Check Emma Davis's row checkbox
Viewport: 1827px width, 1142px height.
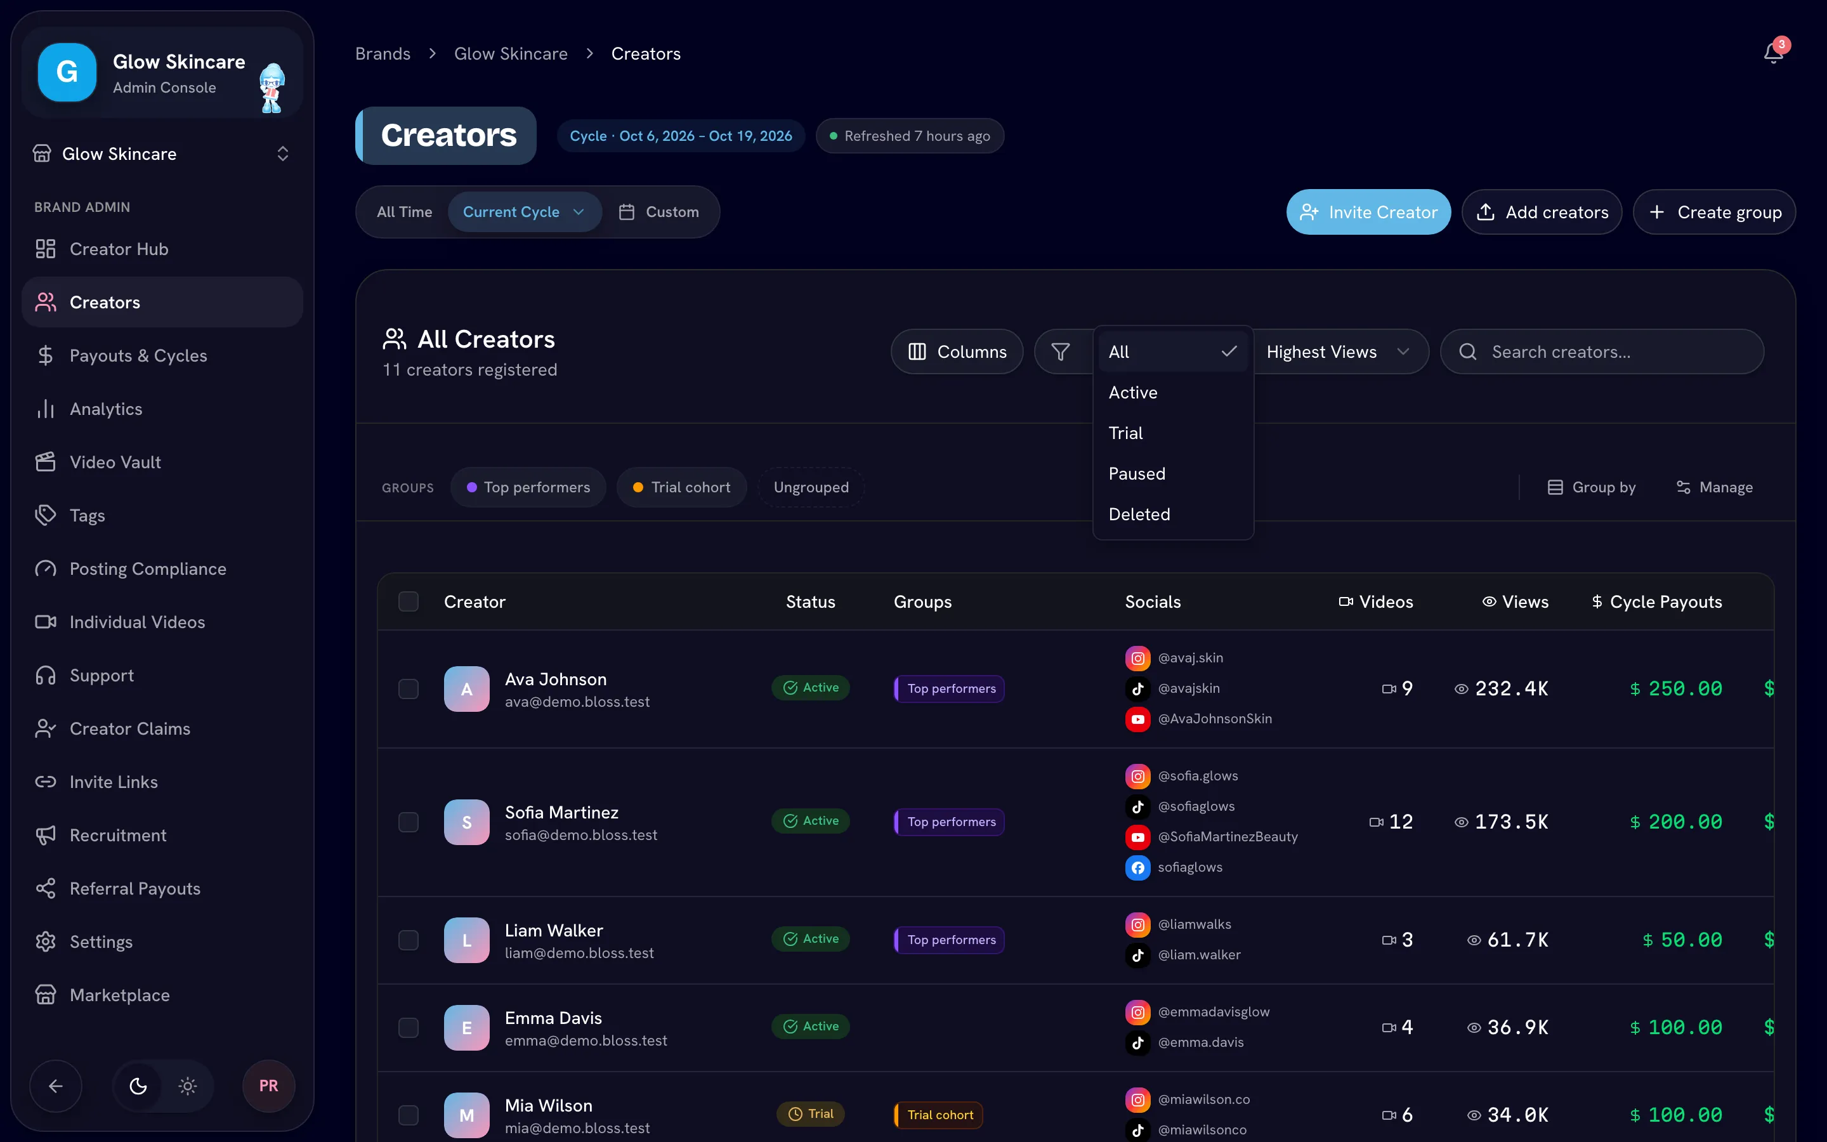(x=409, y=1027)
